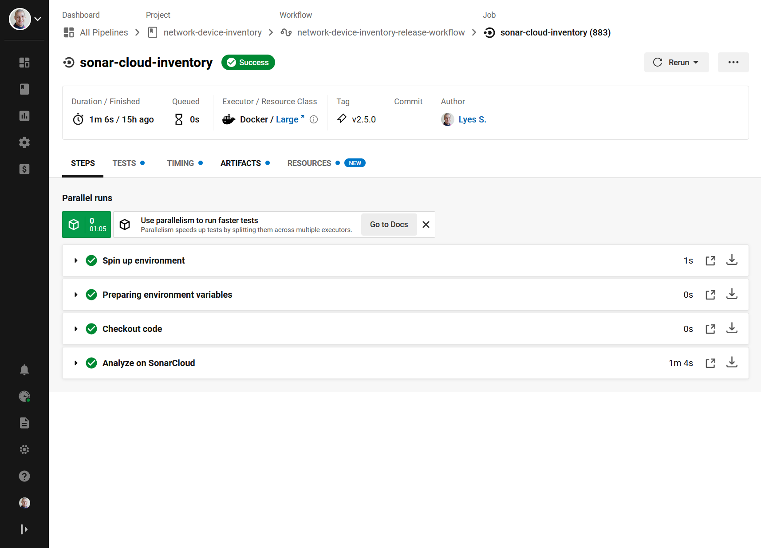Open Organization Settings gear in sidebar
The height and width of the screenshot is (548, 761).
[x=24, y=142]
